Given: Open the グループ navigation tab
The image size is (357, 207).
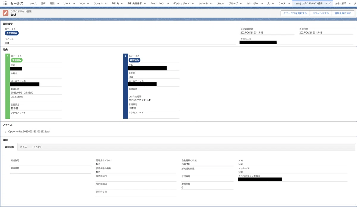Looking at the screenshot, I should (233, 3).
